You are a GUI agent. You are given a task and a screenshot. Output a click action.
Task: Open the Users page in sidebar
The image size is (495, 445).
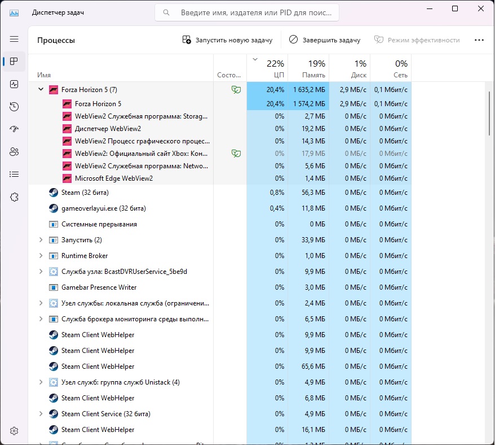[x=14, y=152]
